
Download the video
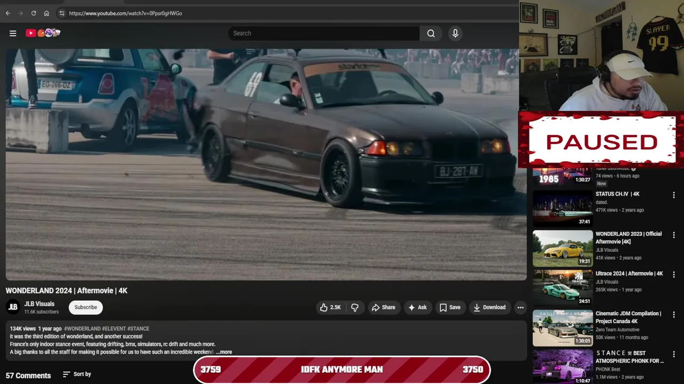point(489,307)
